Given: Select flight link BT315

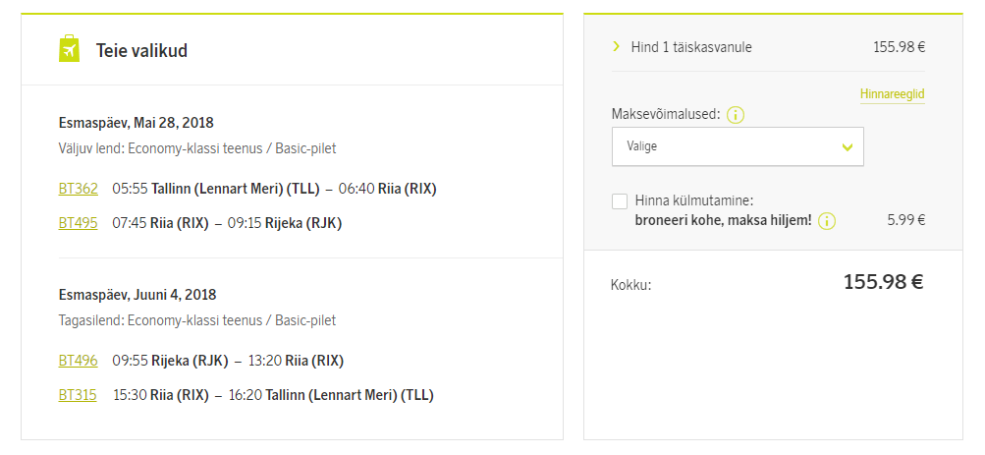Looking at the screenshot, I should [x=79, y=395].
